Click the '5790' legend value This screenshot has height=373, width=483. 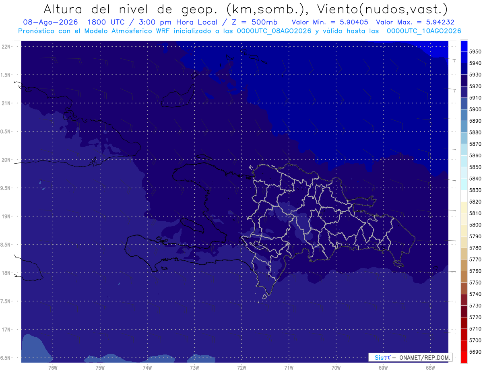point(475,236)
